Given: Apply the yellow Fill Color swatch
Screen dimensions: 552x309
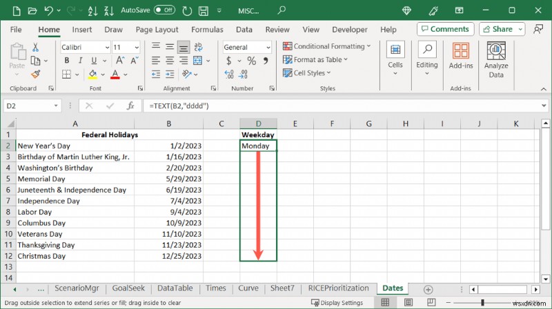Looking at the screenshot, I should tap(92, 74).
